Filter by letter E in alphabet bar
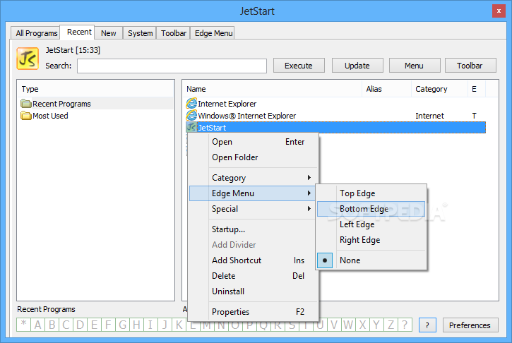Screen dimensions: 512x343 (x=94, y=325)
